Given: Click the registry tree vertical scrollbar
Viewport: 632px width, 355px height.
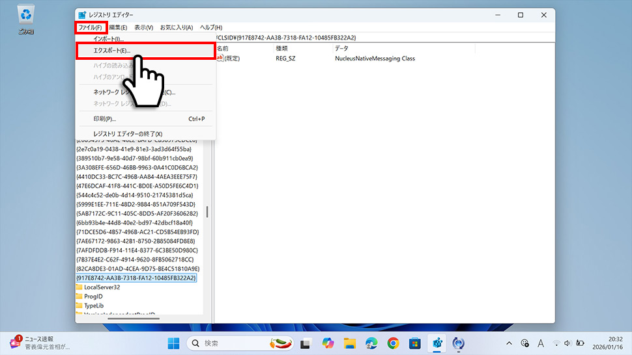Looking at the screenshot, I should pos(207,213).
